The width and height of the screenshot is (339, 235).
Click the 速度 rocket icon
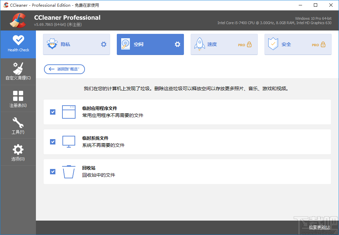click(200, 44)
